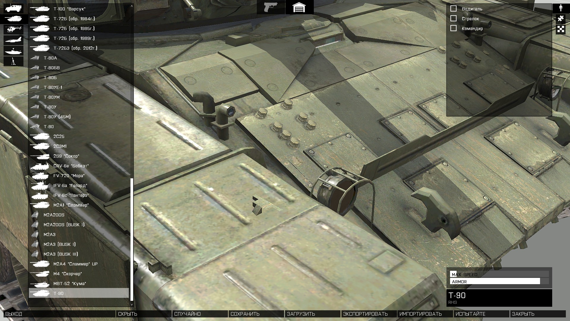Open animations puzzle piece icon

click(561, 18)
